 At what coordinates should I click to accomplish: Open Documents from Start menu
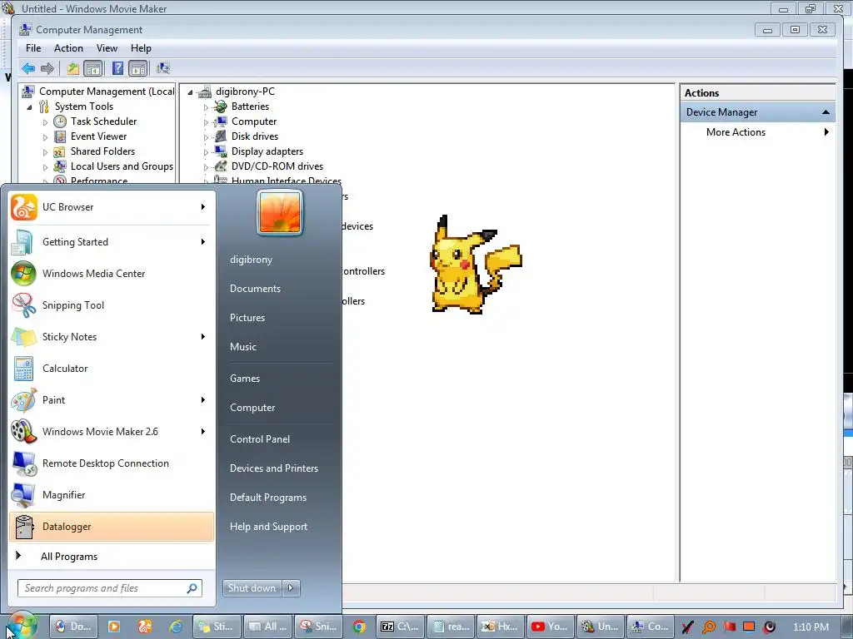pos(255,289)
